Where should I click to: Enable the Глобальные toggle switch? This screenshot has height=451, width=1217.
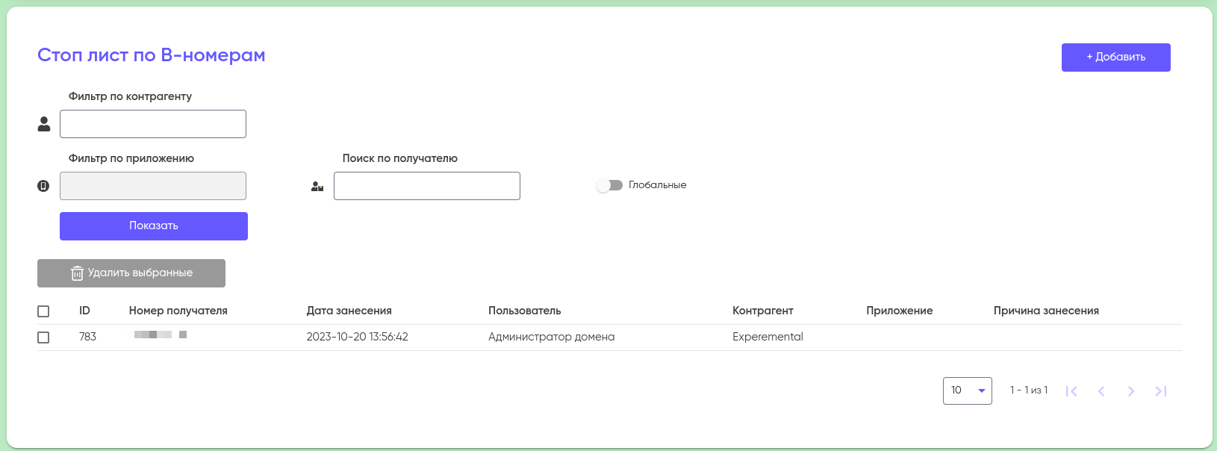(x=609, y=185)
